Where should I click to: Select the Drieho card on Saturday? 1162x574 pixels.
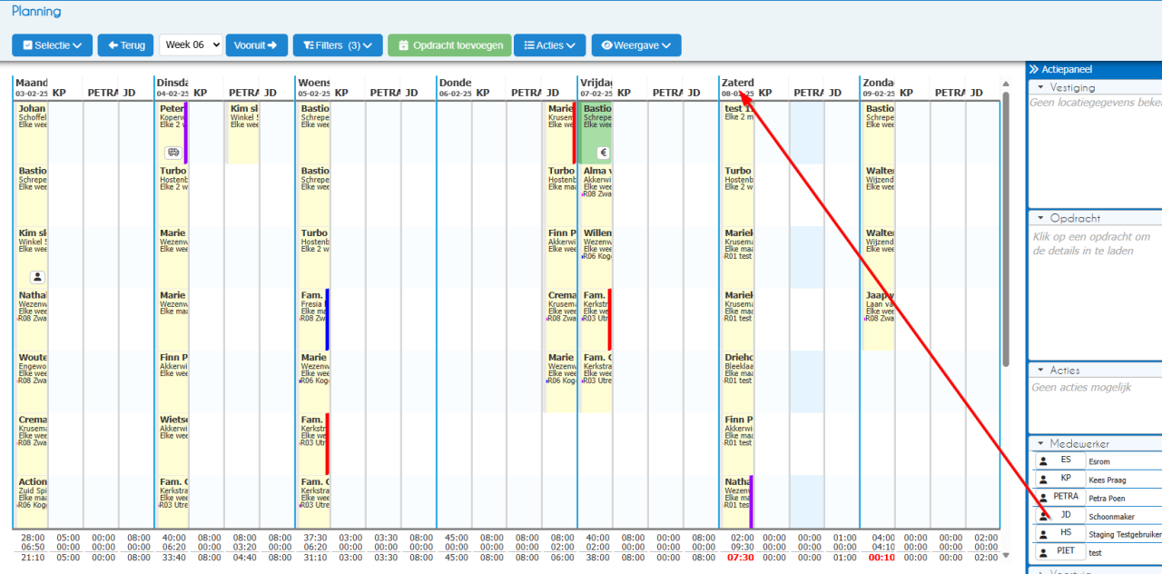point(738,381)
